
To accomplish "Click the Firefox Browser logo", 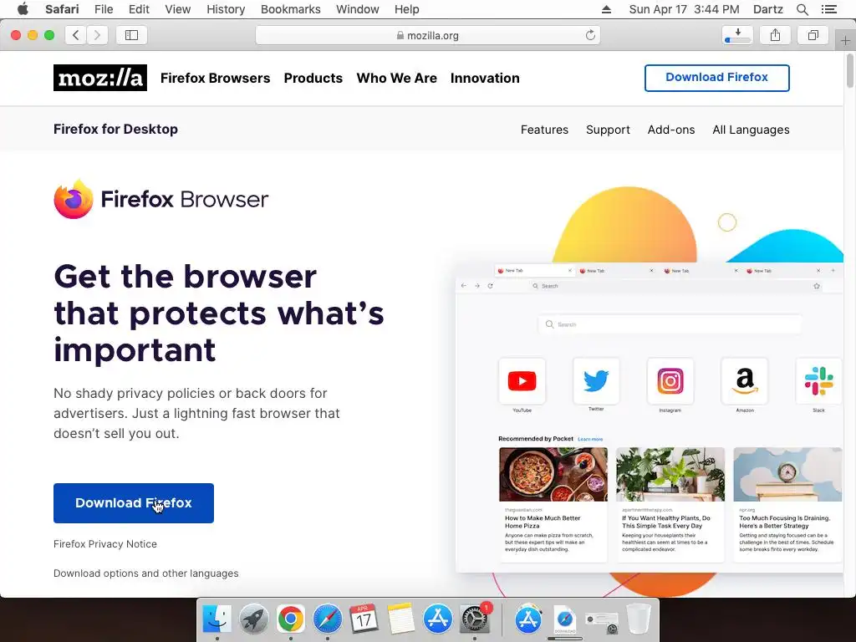I will (x=161, y=199).
